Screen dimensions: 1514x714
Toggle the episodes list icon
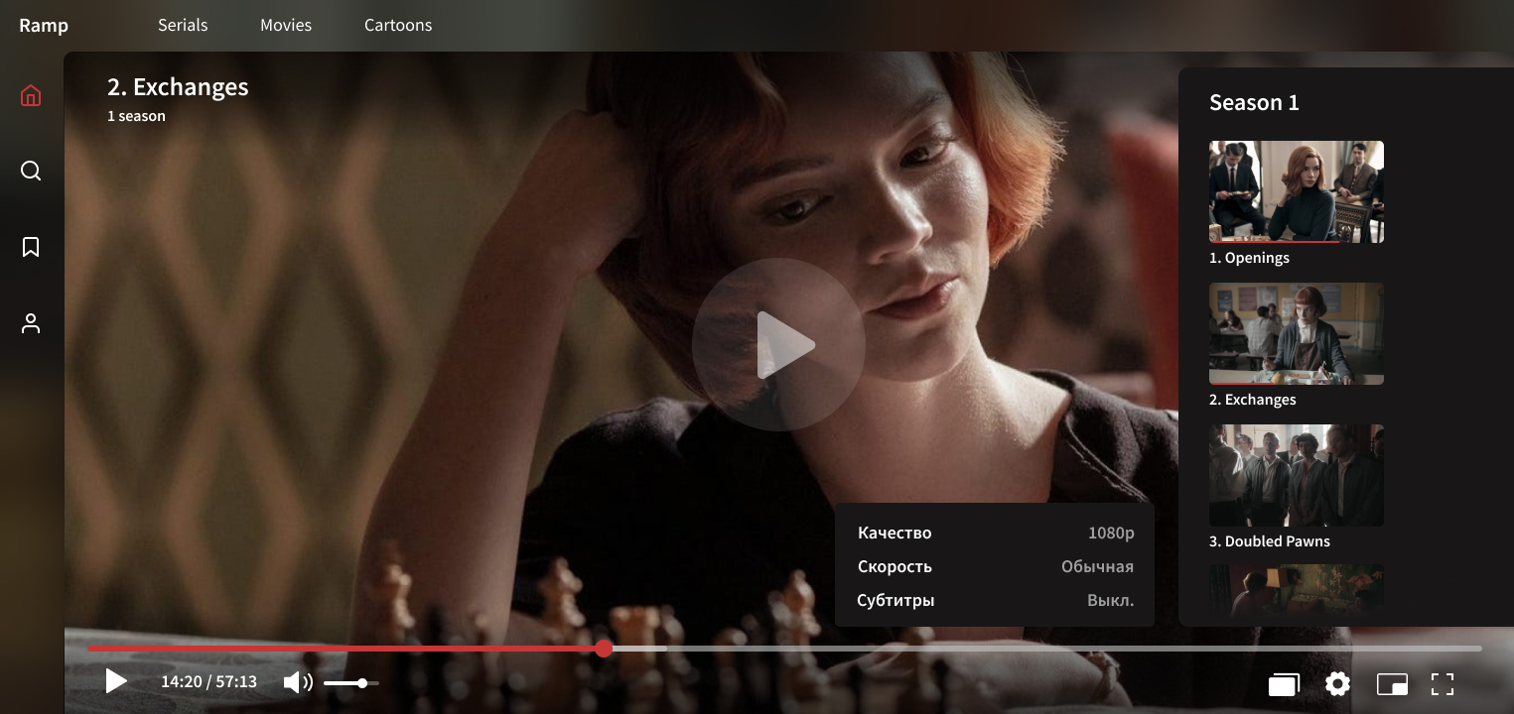point(1284,683)
